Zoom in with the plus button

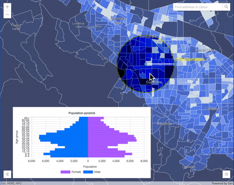[x=7, y=7]
